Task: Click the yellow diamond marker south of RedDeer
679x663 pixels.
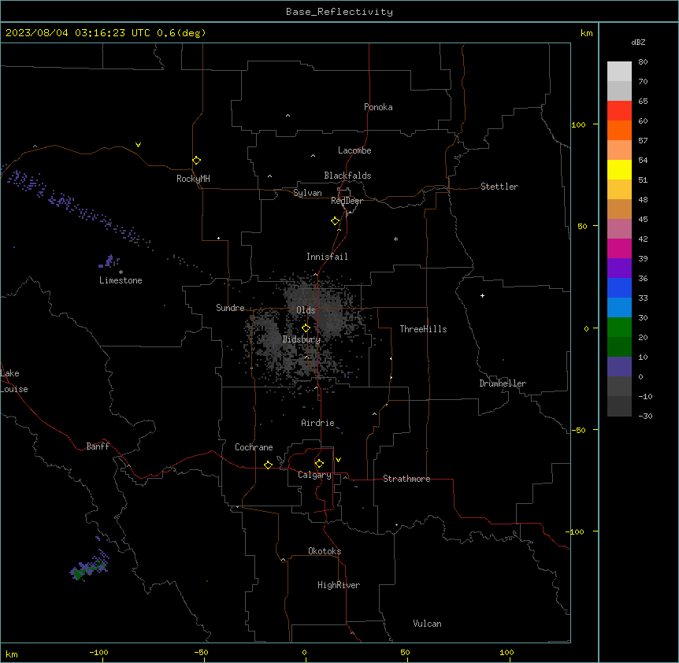Action: coord(335,221)
